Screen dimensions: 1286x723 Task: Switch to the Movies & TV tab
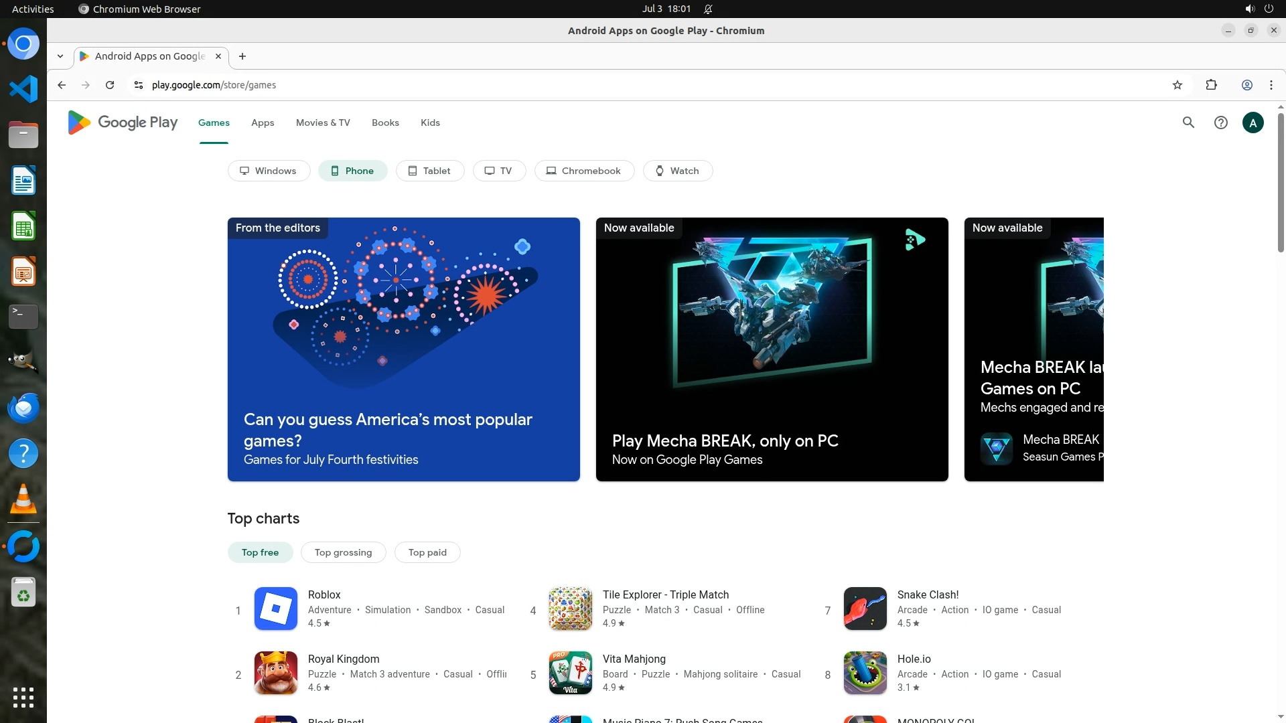click(x=323, y=123)
